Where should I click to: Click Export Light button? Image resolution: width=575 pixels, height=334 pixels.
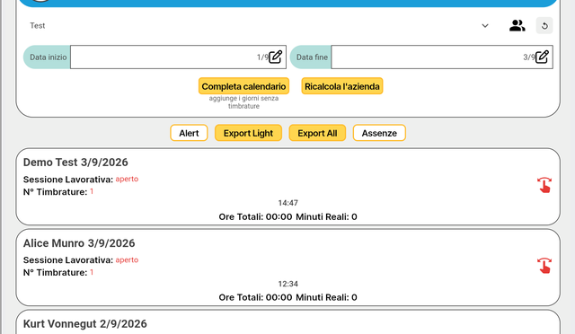click(248, 133)
